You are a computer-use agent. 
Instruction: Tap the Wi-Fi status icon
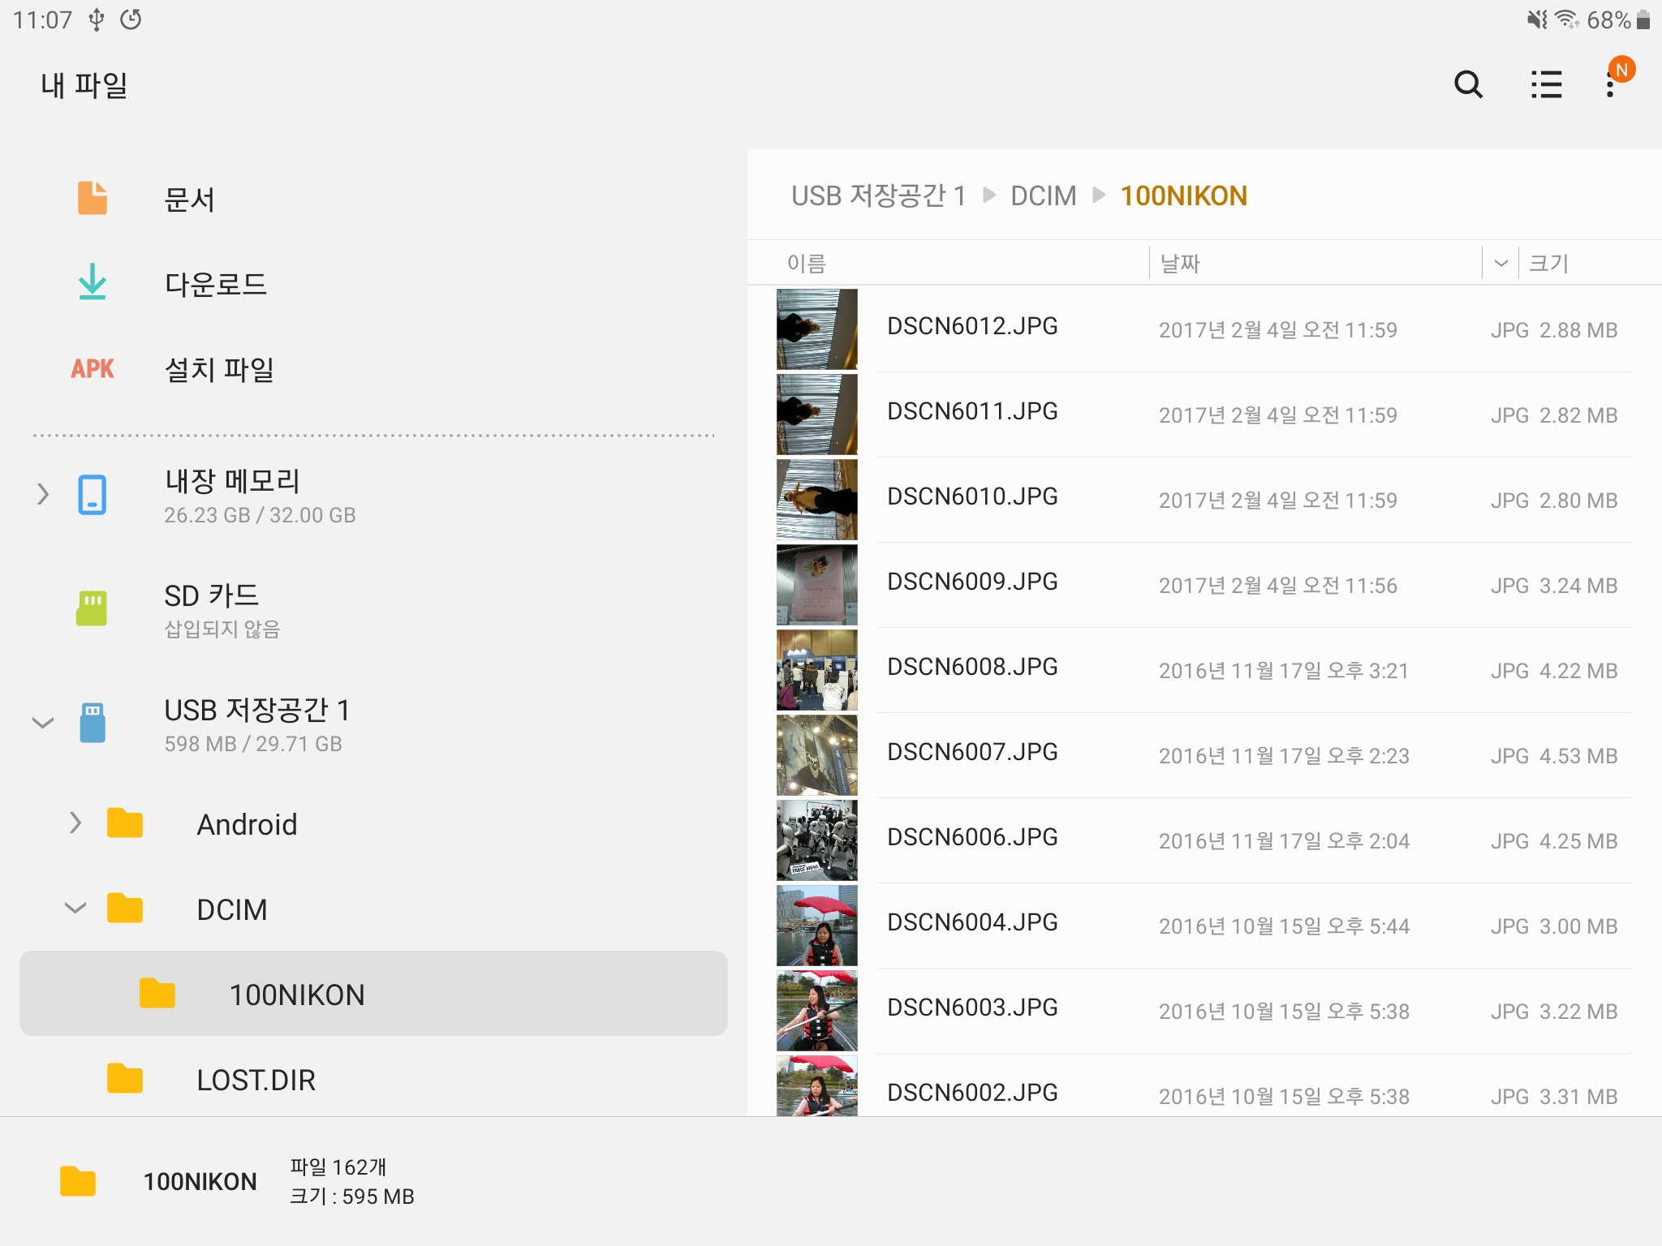(1568, 19)
